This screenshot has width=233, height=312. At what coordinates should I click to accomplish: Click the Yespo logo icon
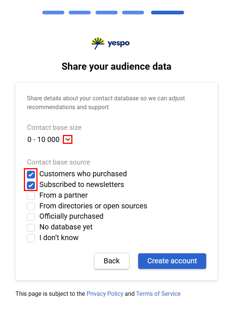pyautogui.click(x=98, y=43)
